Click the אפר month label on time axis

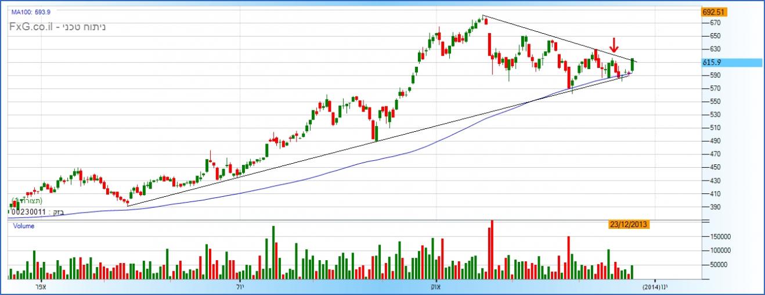coord(40,287)
